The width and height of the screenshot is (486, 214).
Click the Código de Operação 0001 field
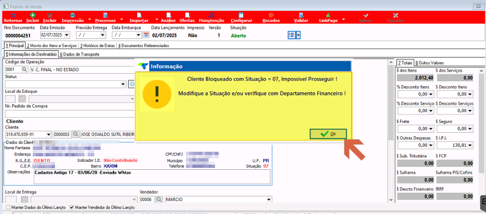(13, 70)
